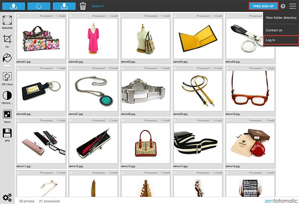
Task: Expand the Select dropdown
Action: pyautogui.click(x=98, y=6)
